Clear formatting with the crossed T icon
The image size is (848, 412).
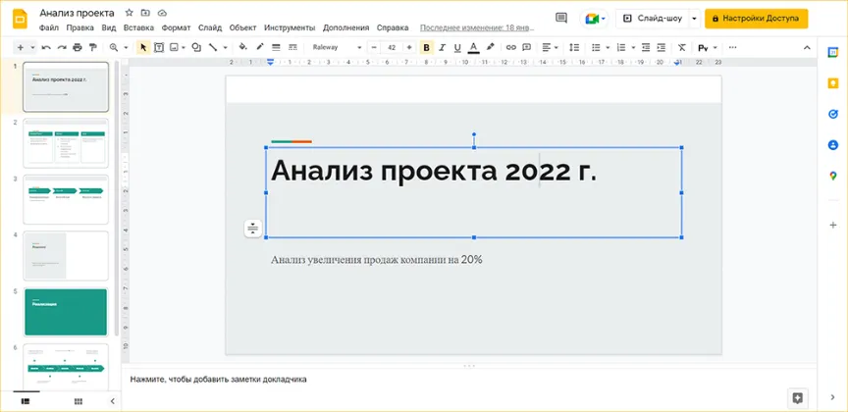(x=682, y=48)
